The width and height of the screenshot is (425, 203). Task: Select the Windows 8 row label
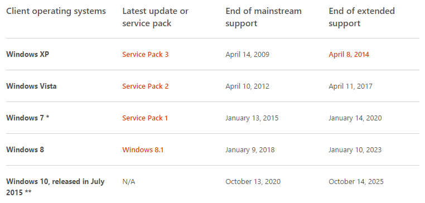(25, 150)
